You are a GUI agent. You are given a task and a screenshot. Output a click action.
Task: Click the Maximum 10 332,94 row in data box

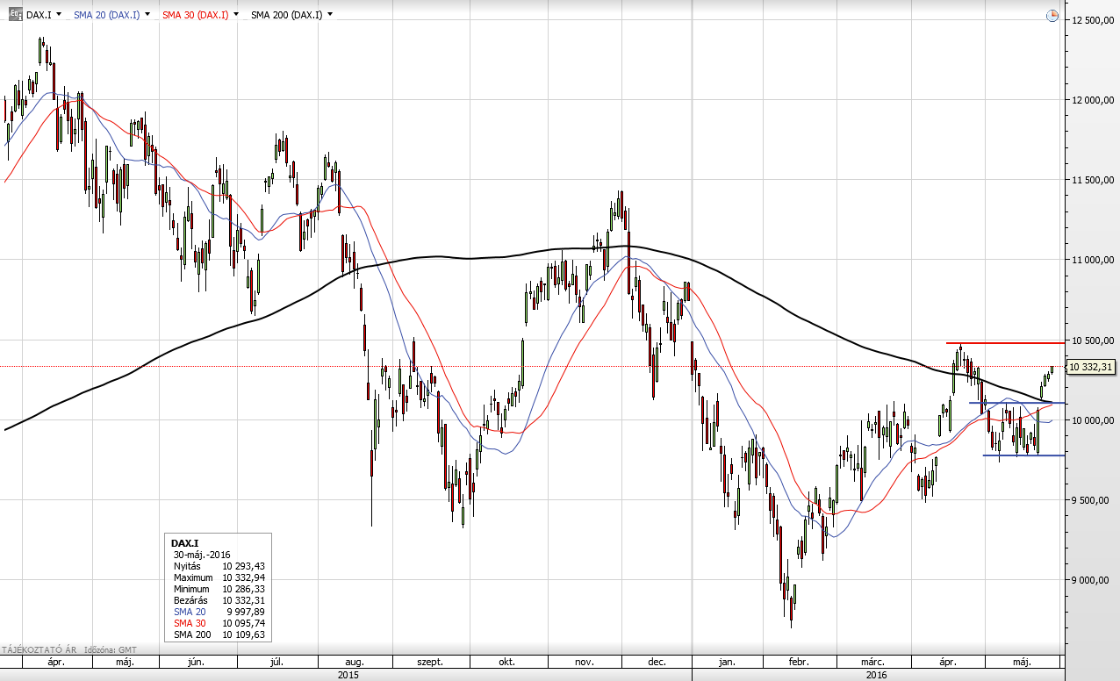219,578
